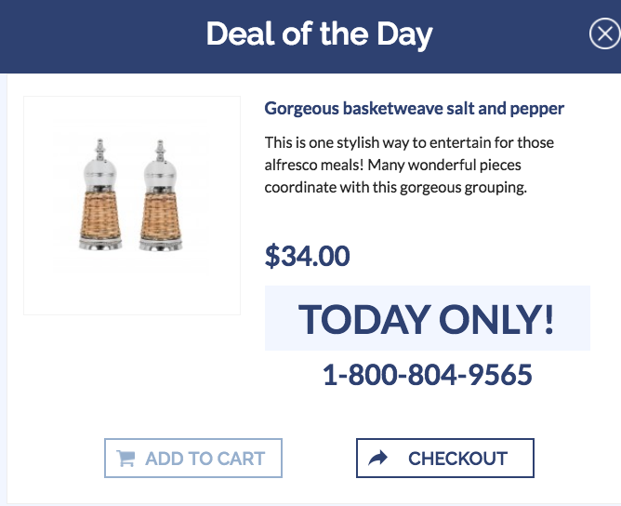Click the shopping cart icon

click(126, 459)
